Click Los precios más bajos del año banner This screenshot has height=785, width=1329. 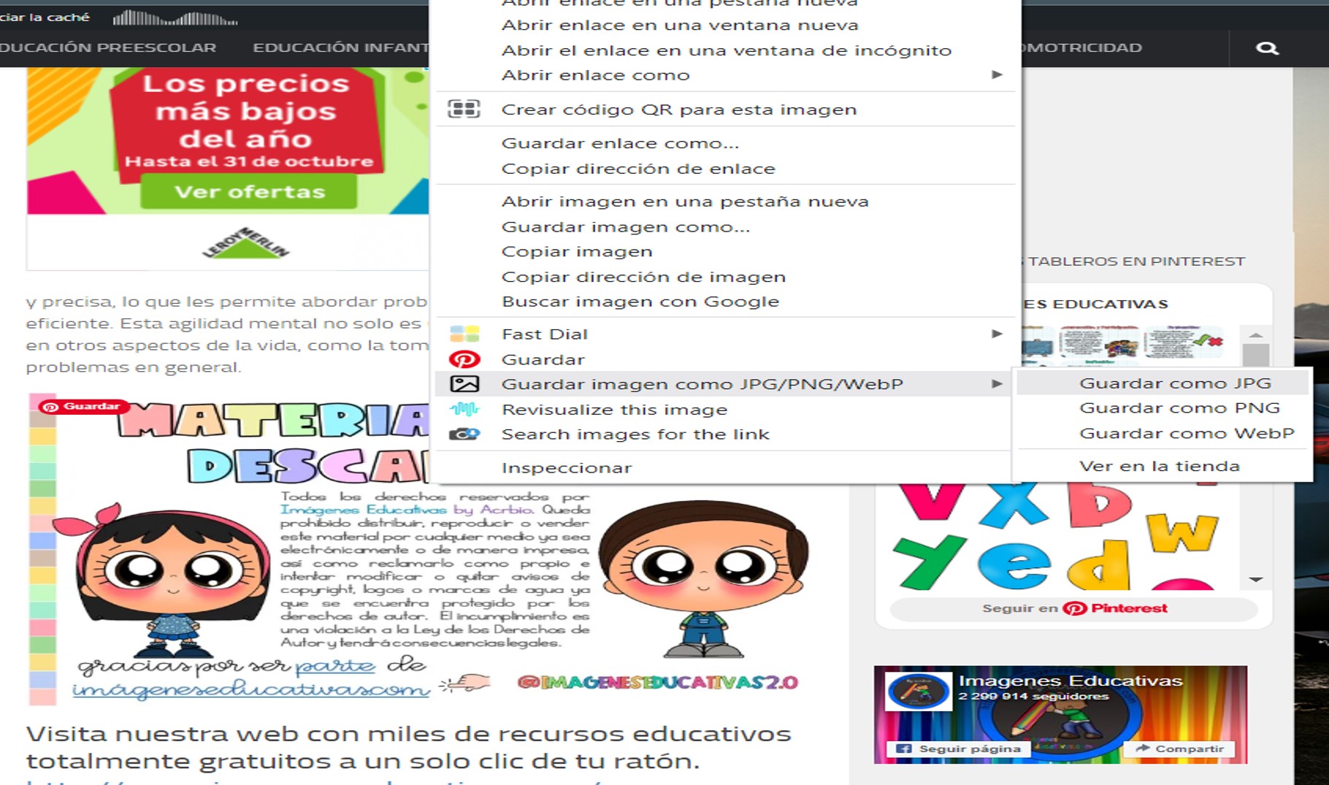pyautogui.click(x=246, y=120)
